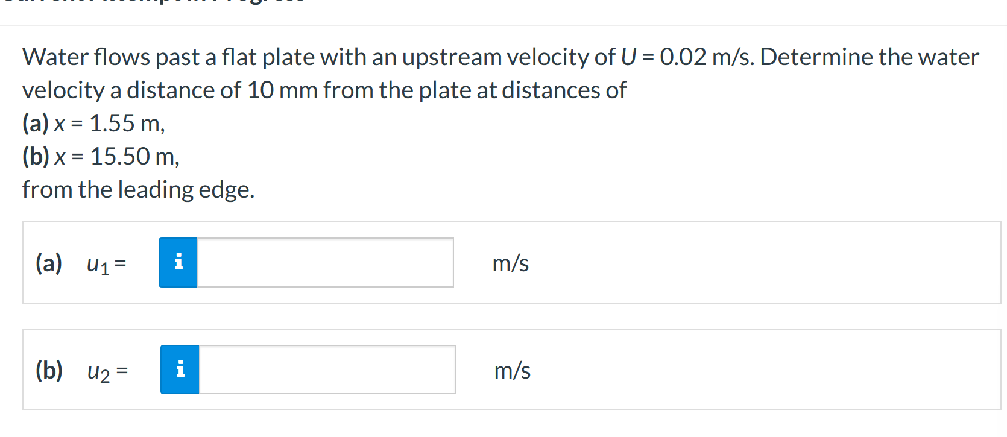Image resolution: width=1007 pixels, height=437 pixels.
Task: Click the m/s unit label for part (a)
Action: [x=510, y=263]
